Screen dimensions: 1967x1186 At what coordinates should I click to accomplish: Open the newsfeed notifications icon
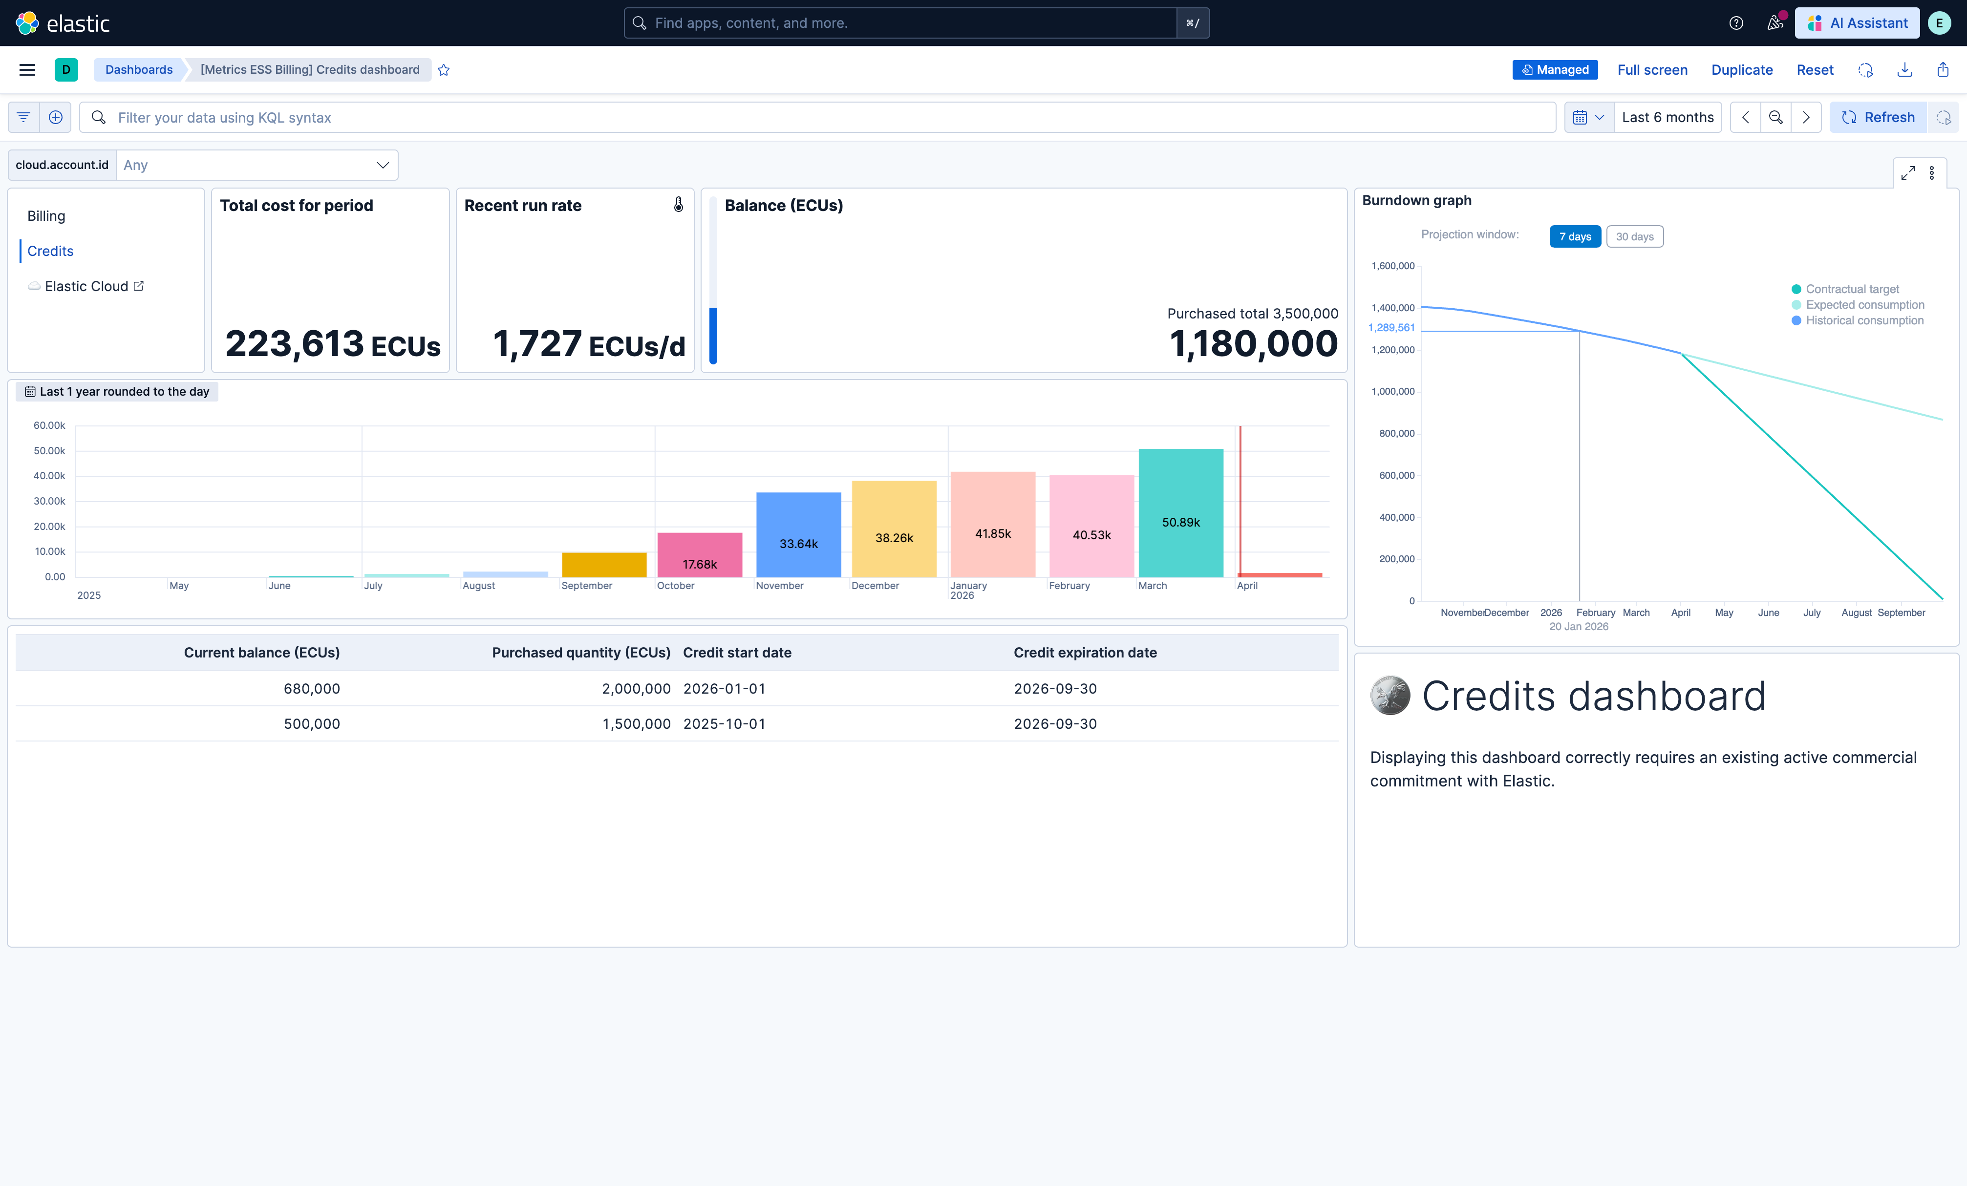click(1775, 23)
